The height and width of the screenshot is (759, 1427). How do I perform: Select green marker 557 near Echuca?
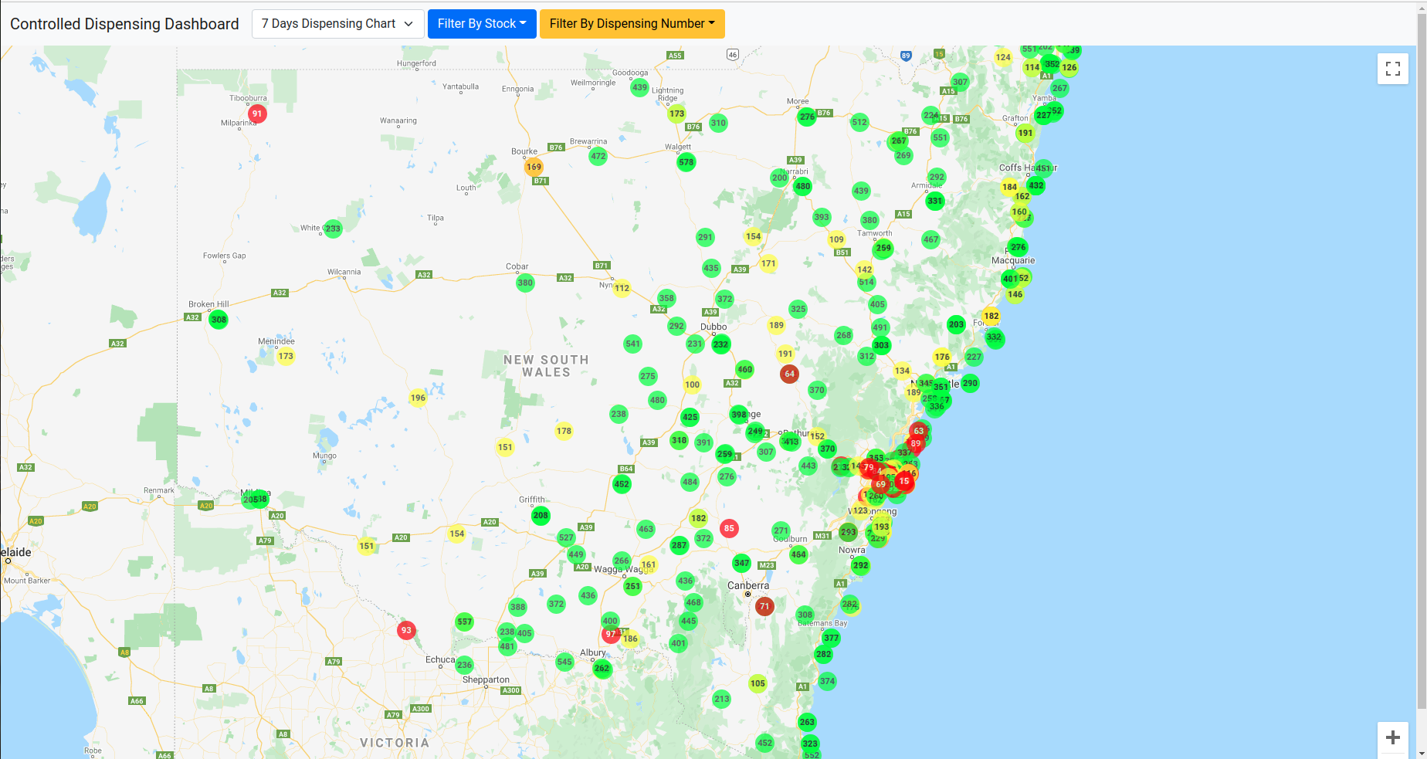(464, 622)
